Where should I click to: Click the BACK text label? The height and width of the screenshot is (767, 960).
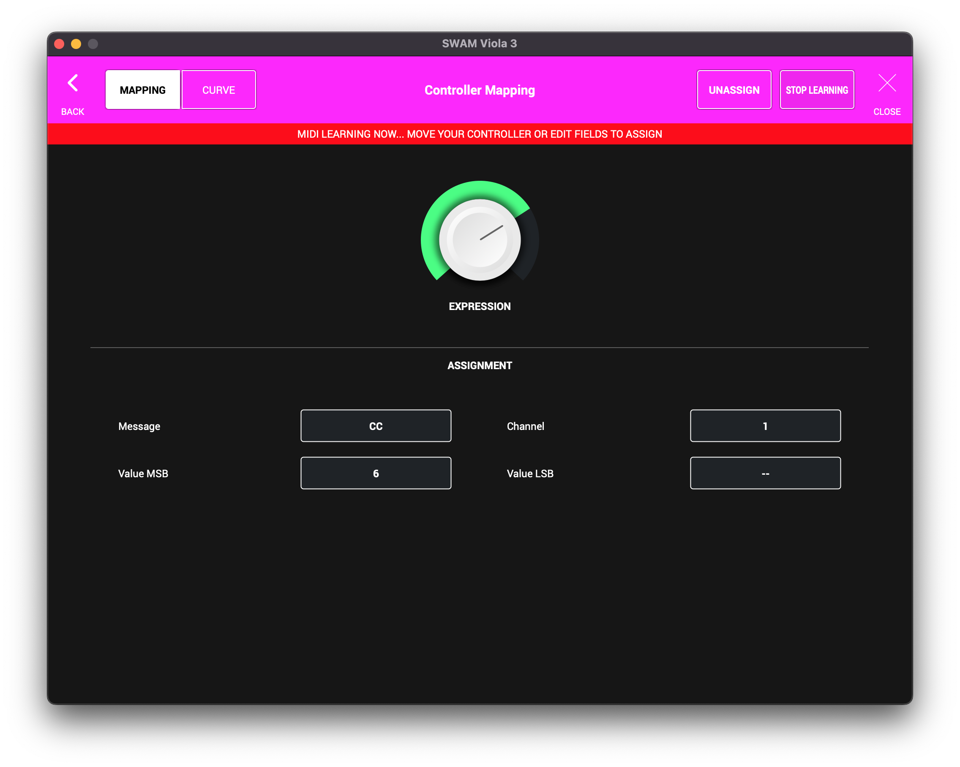pyautogui.click(x=73, y=112)
